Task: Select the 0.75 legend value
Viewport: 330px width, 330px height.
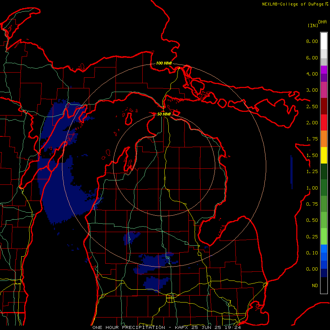Action: pos(312,204)
